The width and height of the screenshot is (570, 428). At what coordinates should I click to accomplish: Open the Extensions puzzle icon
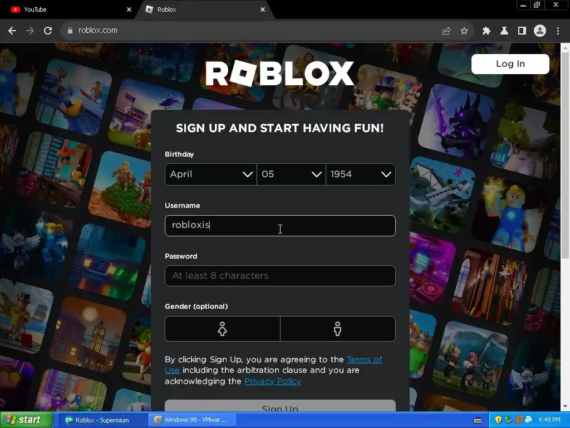[x=486, y=31]
